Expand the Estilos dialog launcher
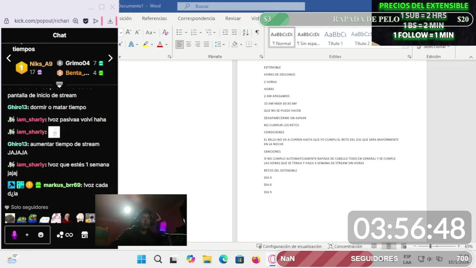Image resolution: width=476 pixels, height=268 pixels. click(x=409, y=57)
